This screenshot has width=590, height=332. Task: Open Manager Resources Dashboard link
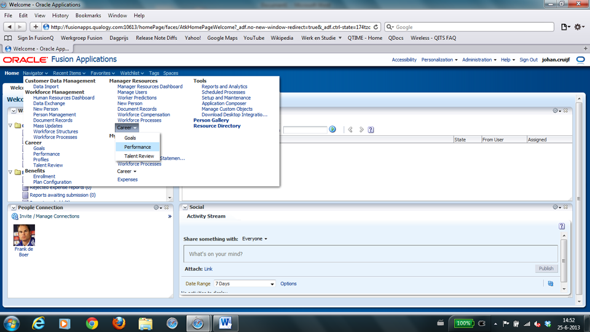click(x=150, y=87)
